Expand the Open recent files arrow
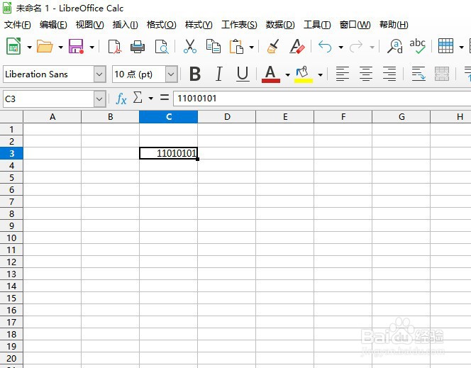Screen dimensions: 471x368 tap(60, 47)
